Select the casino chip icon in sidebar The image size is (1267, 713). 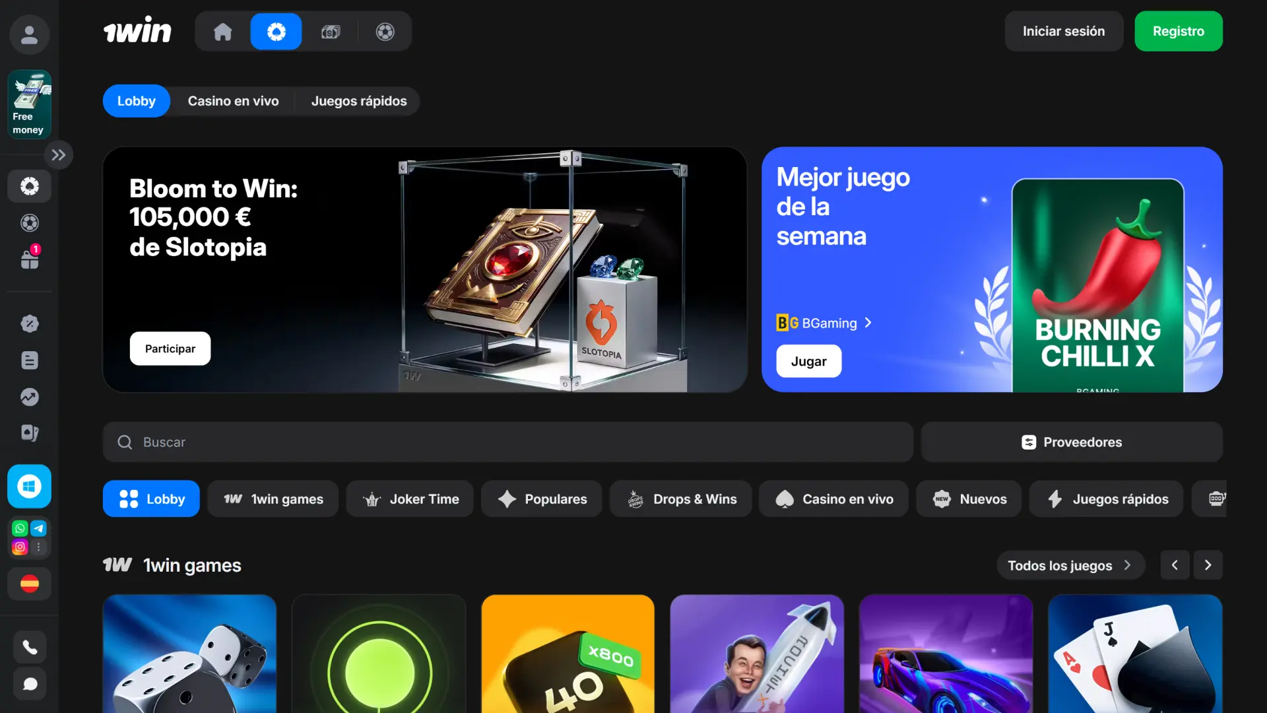[x=29, y=186]
